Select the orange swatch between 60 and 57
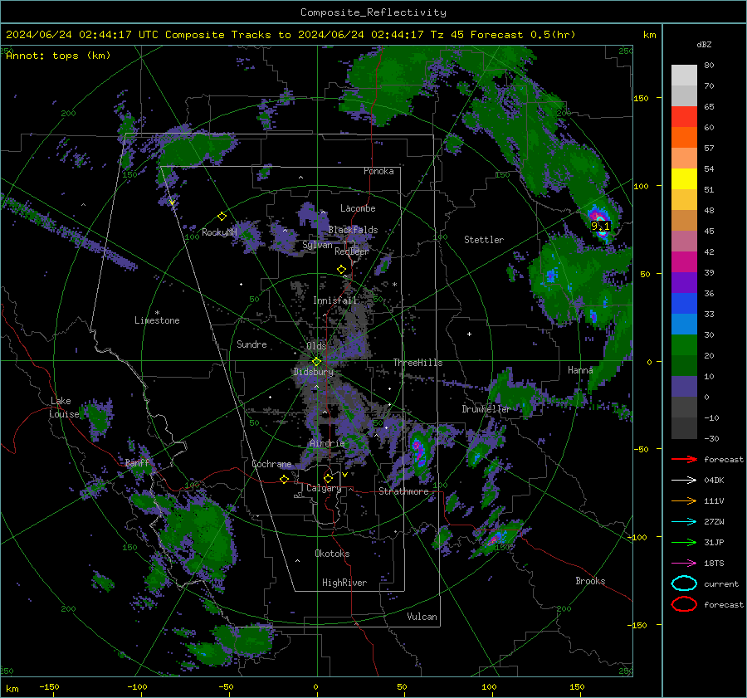 pyautogui.click(x=684, y=137)
